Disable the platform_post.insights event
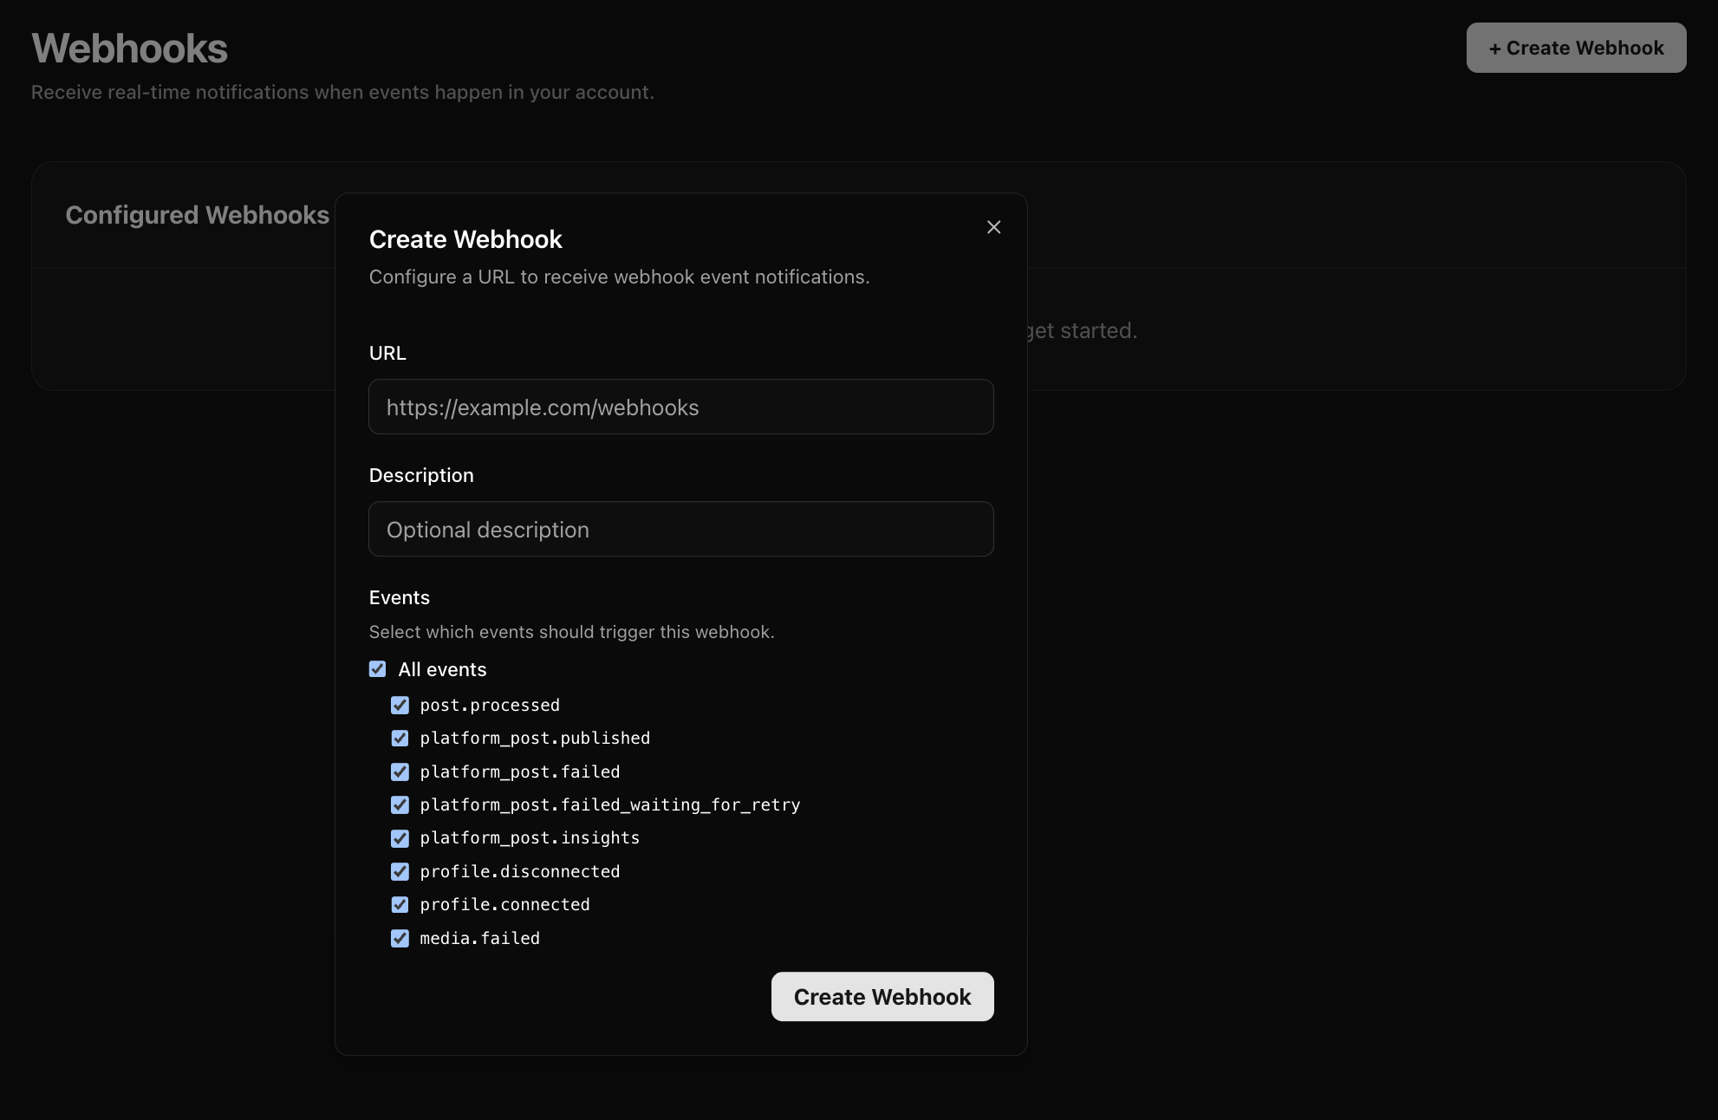Image resolution: width=1718 pixels, height=1120 pixels. (400, 838)
